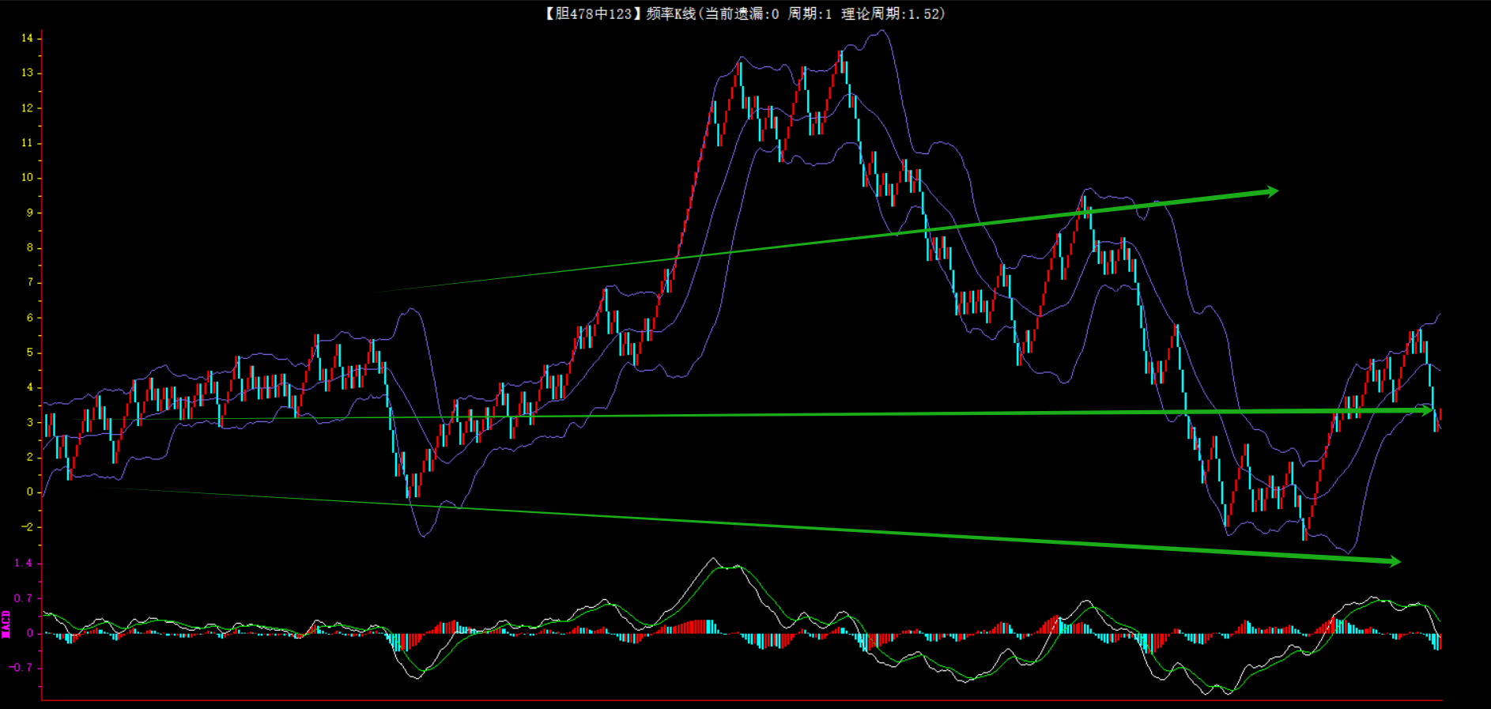The image size is (1491, 709).
Task: Click value 14 on the price axis
Action: point(28,38)
